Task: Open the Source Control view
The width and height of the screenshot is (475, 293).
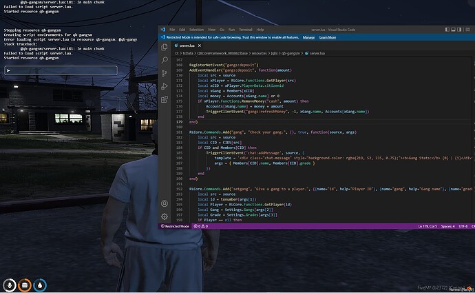Action: point(165,73)
